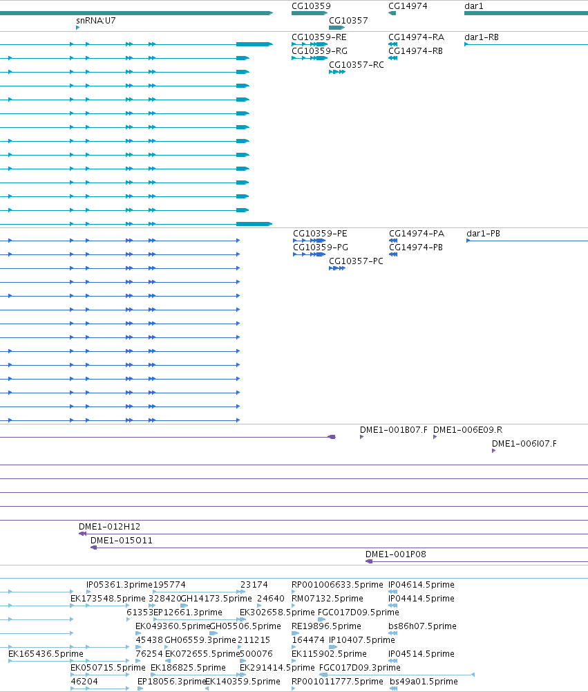This screenshot has width=588, height=692.
Task: Click protein label CG10359-PG
Action: pyautogui.click(x=320, y=247)
